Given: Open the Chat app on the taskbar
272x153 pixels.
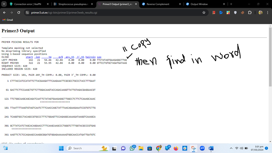Looking at the screenshot, I should [123, 148].
